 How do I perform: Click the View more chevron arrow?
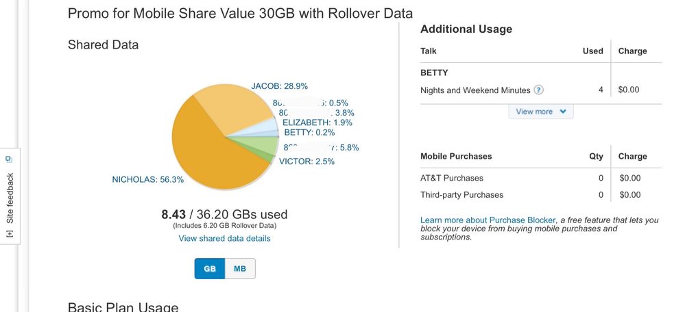tap(563, 112)
